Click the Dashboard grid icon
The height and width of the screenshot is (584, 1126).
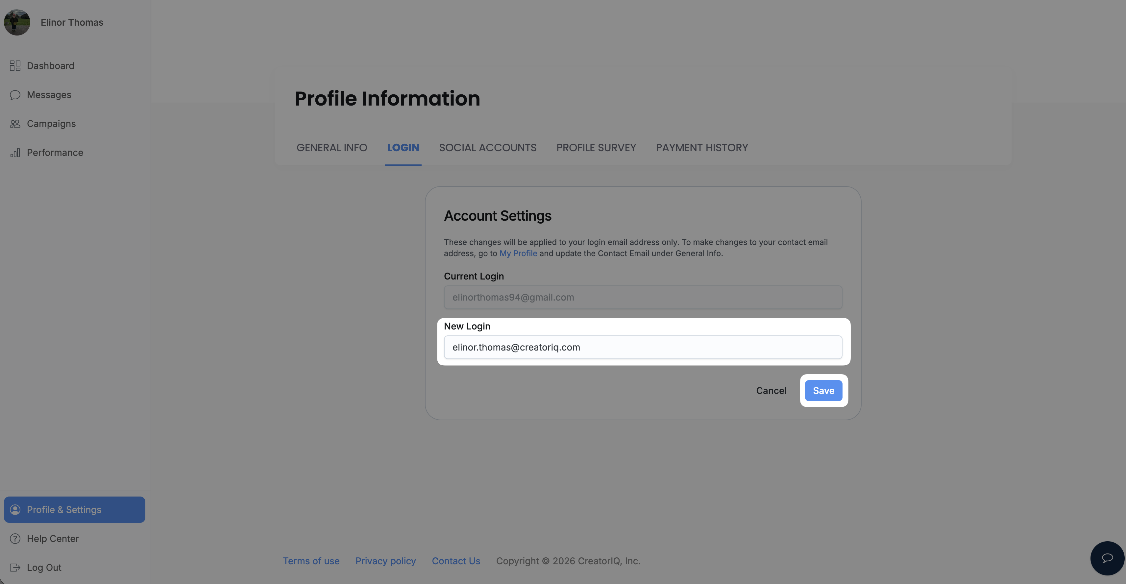(x=15, y=65)
